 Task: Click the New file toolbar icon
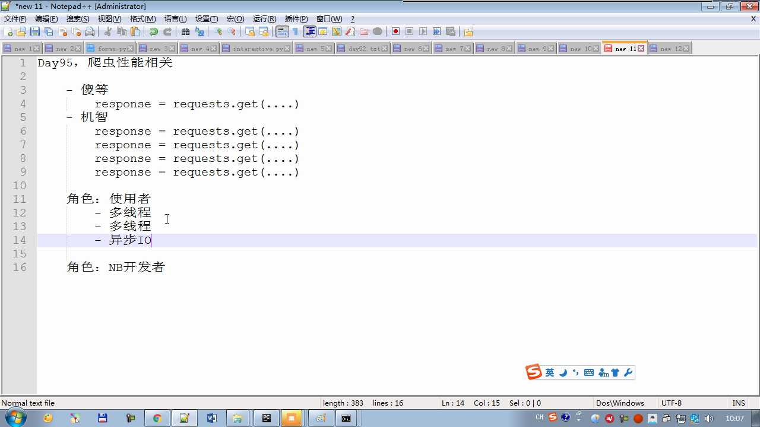[x=8, y=31]
